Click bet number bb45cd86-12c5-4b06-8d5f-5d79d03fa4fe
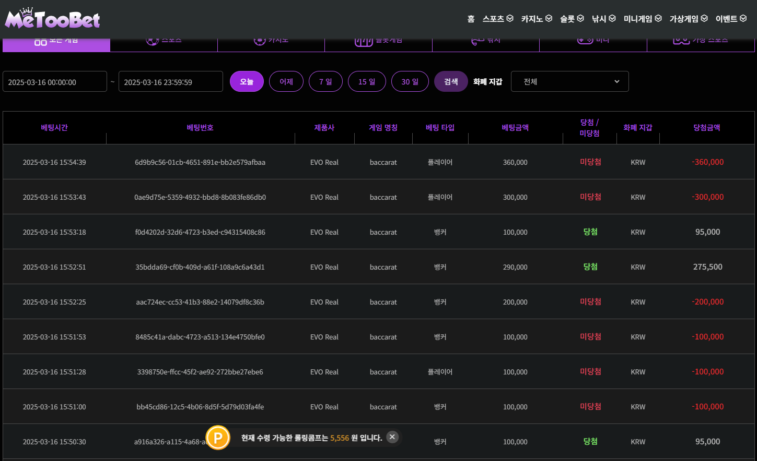 tap(200, 407)
